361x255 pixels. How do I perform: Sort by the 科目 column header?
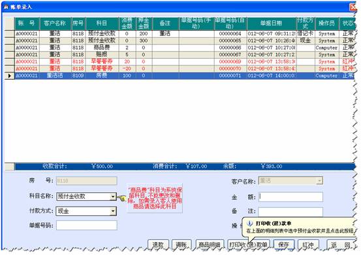point(102,24)
